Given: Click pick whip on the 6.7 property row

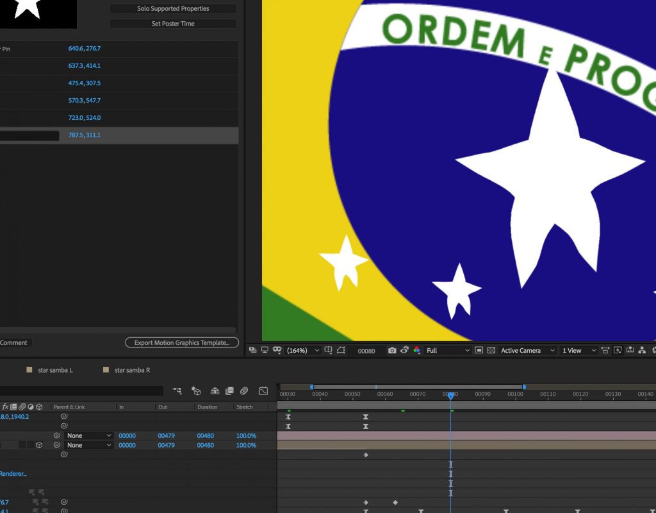Looking at the screenshot, I should point(64,502).
